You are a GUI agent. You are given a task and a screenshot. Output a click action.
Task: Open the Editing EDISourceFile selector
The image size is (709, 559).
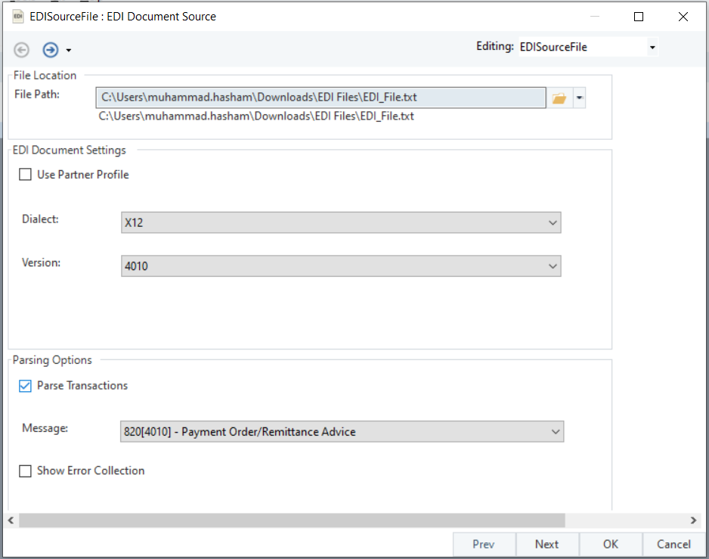click(587, 47)
